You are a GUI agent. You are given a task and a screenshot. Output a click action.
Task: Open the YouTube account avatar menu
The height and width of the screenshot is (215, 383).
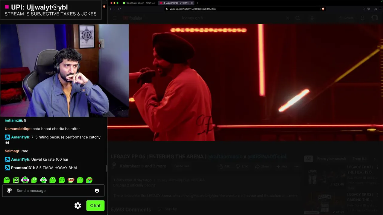(x=375, y=18)
